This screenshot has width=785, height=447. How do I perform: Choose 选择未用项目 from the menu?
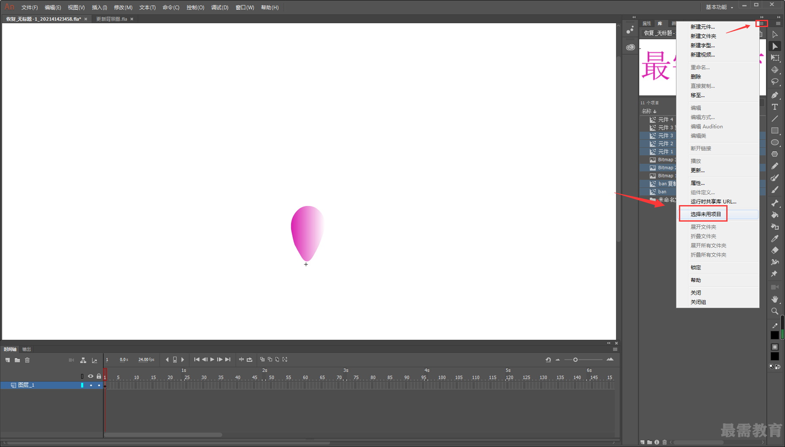[706, 214]
